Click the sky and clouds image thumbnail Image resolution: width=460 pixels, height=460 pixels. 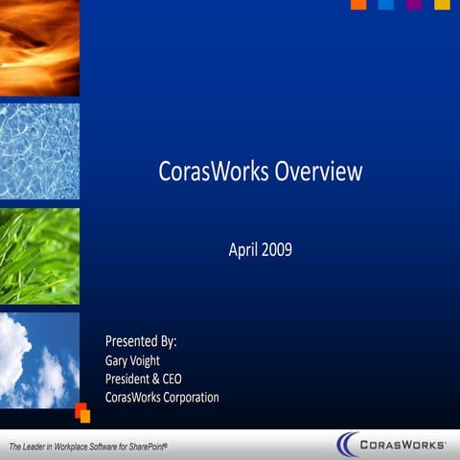click(x=39, y=360)
